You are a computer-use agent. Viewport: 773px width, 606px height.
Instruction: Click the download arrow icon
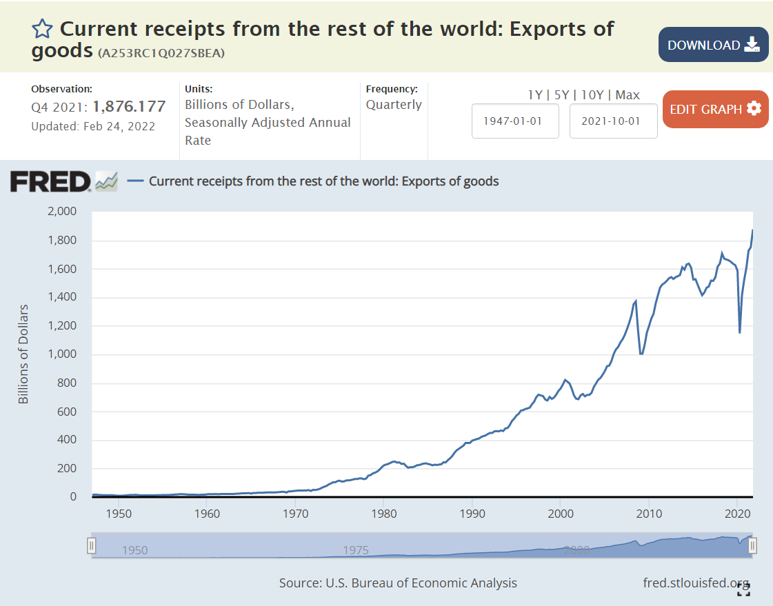point(752,46)
